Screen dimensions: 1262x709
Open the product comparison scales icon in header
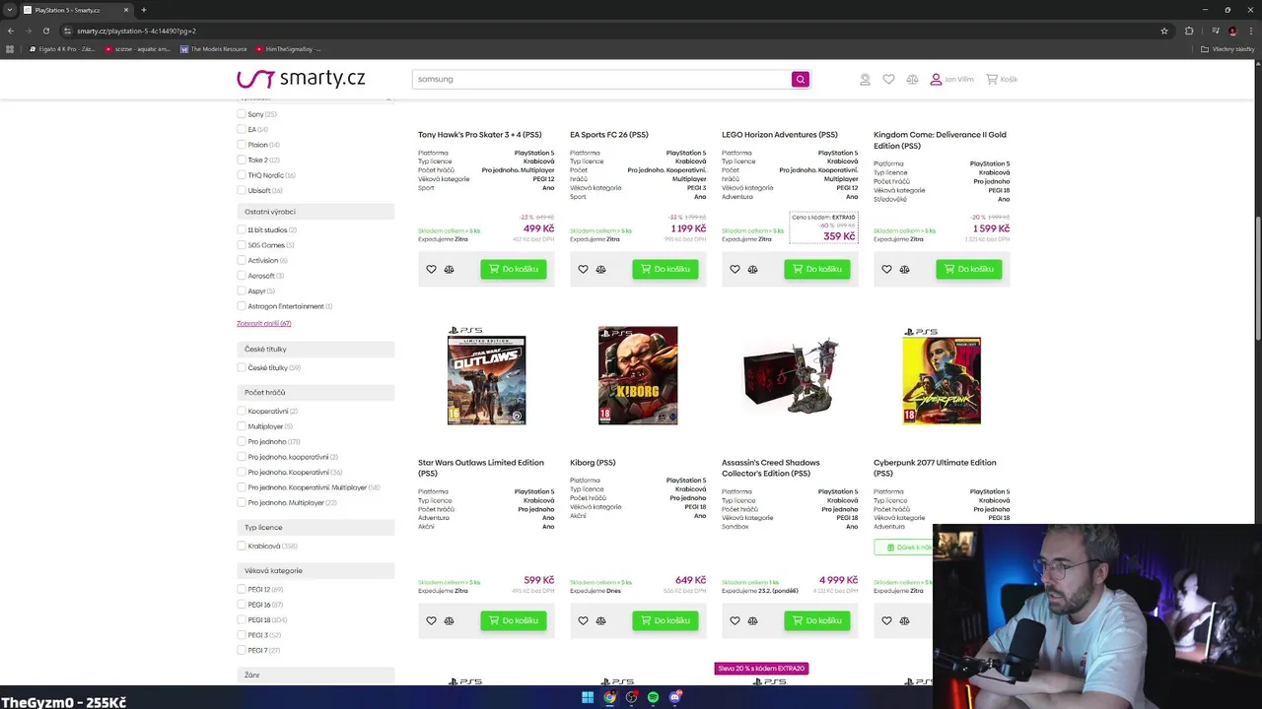(912, 79)
